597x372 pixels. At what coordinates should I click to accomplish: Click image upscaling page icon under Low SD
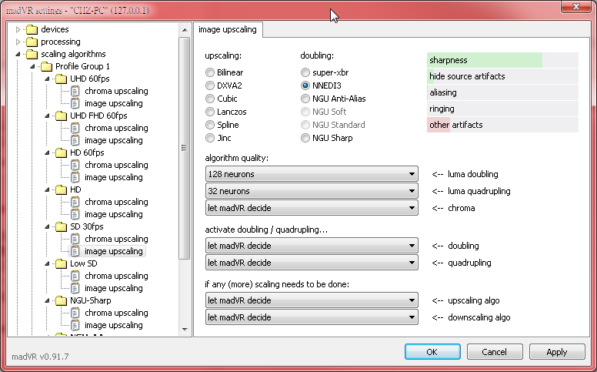coord(75,288)
